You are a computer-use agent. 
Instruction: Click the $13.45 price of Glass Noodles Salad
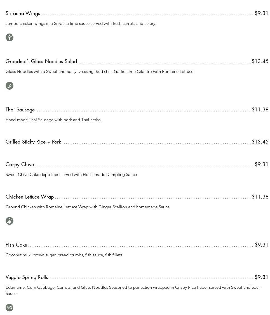(x=260, y=61)
